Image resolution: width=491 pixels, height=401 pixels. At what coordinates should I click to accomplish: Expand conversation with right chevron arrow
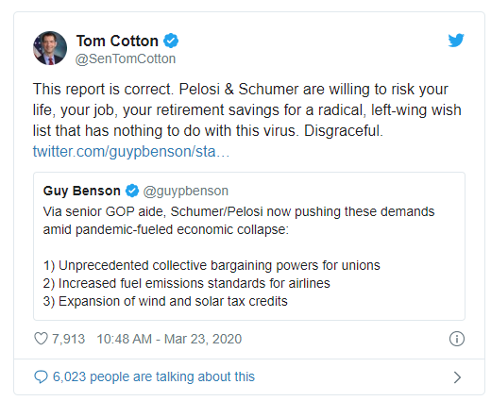tap(457, 377)
